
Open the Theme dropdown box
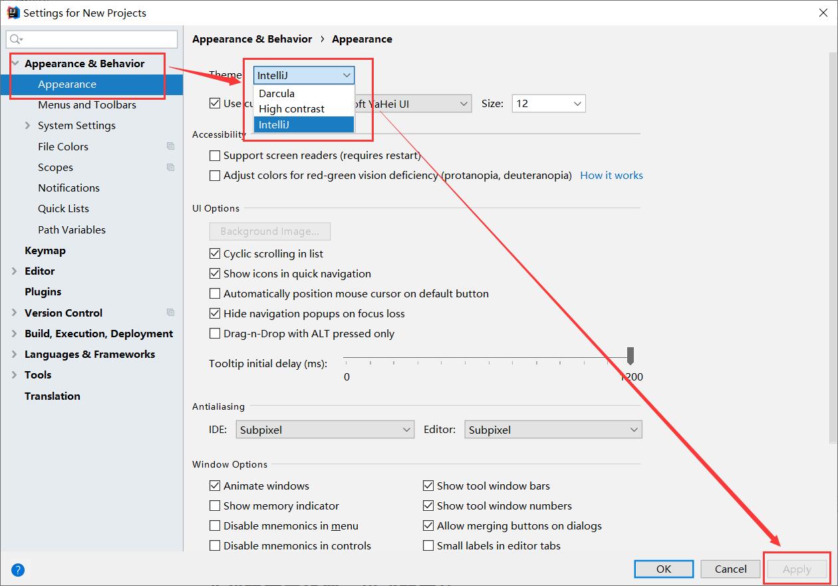(304, 75)
